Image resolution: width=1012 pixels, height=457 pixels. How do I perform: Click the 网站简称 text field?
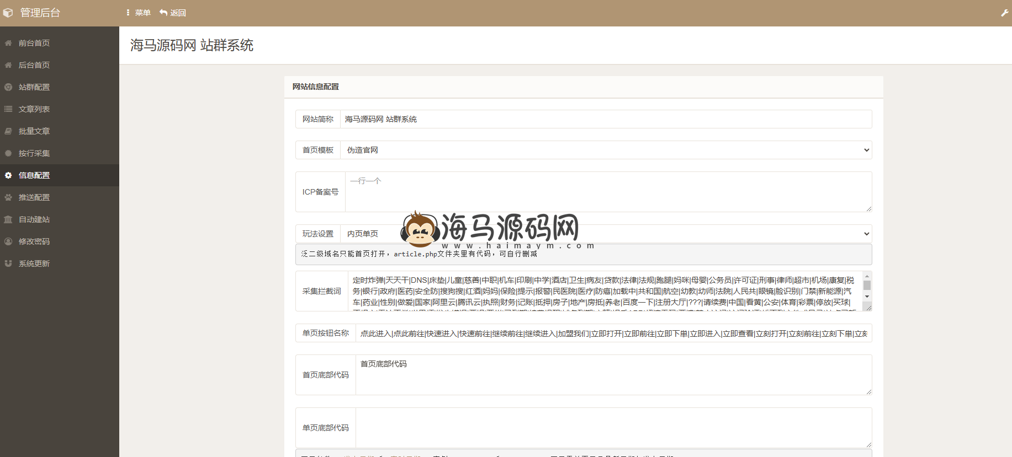pyautogui.click(x=605, y=119)
